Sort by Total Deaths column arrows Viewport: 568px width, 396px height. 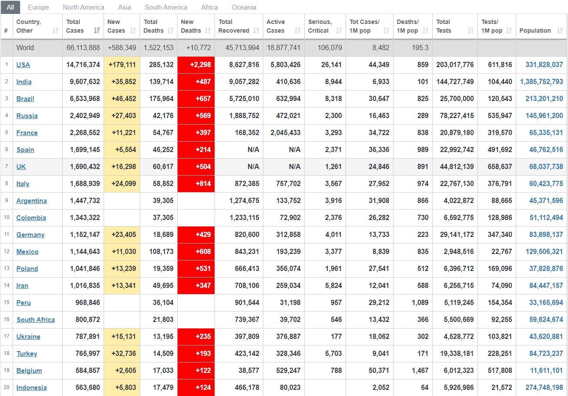(170, 30)
